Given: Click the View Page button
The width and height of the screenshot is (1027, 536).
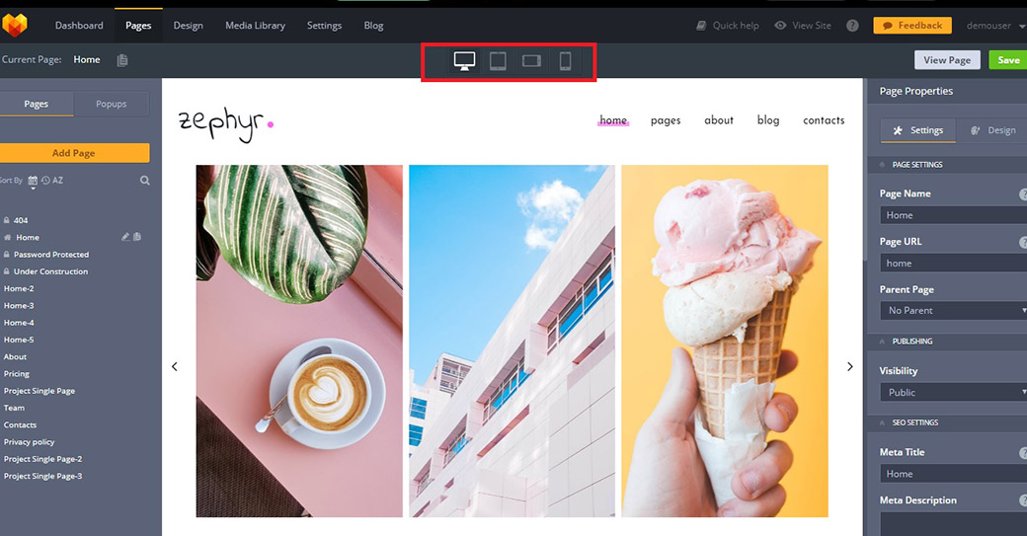Looking at the screenshot, I should [x=947, y=60].
